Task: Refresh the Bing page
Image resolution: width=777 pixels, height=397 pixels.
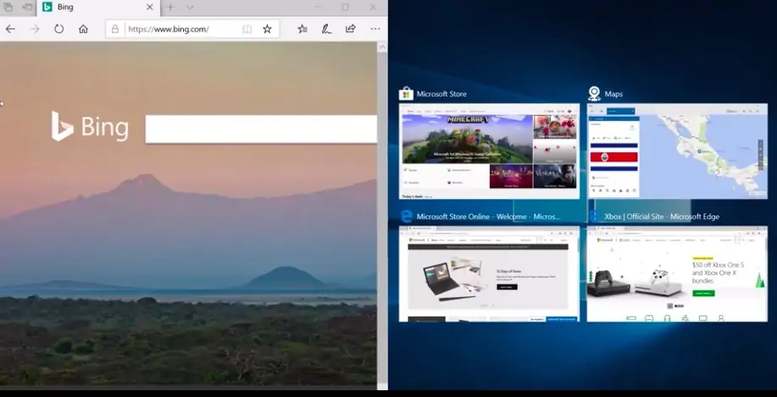Action: [59, 29]
